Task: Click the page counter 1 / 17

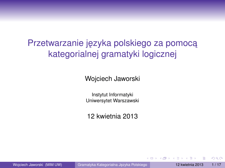Action: click(216, 165)
